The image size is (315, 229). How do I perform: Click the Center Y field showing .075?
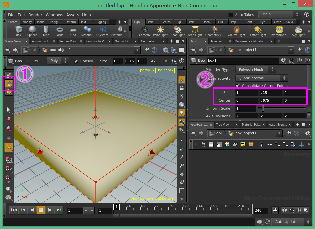point(271,100)
